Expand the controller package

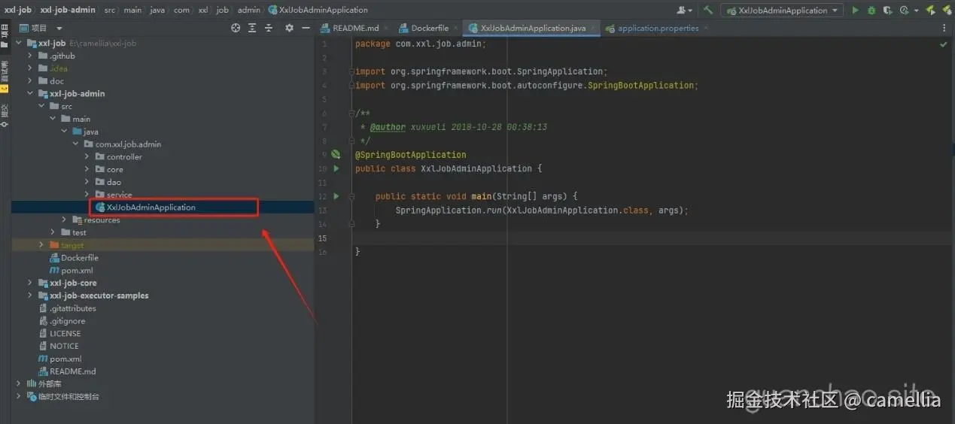(x=87, y=157)
